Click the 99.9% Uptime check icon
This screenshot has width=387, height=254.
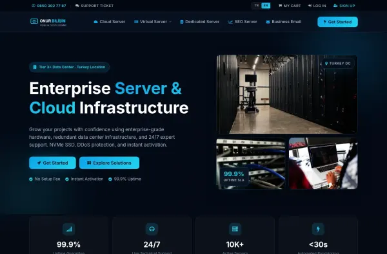click(110, 179)
